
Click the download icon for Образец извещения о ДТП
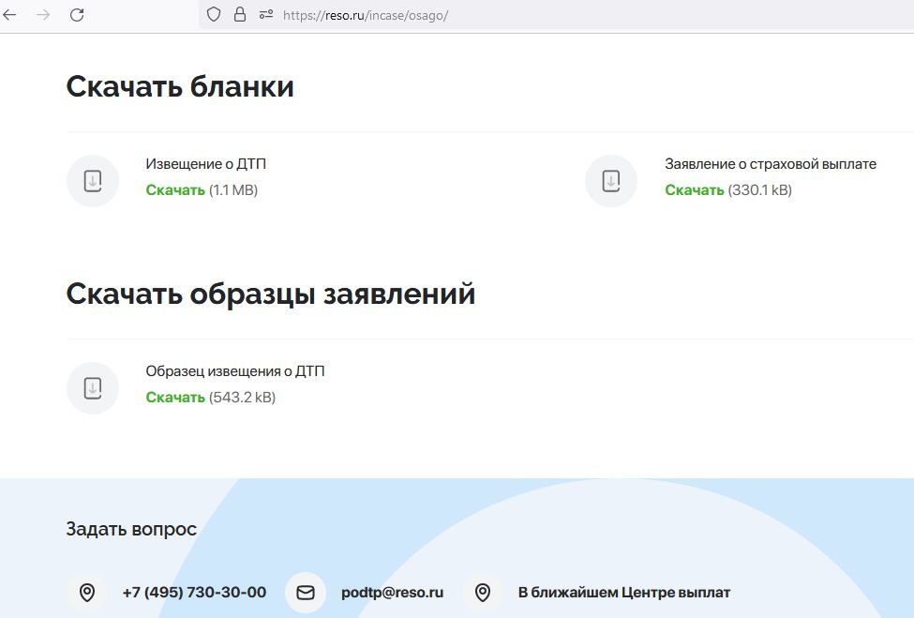click(92, 388)
